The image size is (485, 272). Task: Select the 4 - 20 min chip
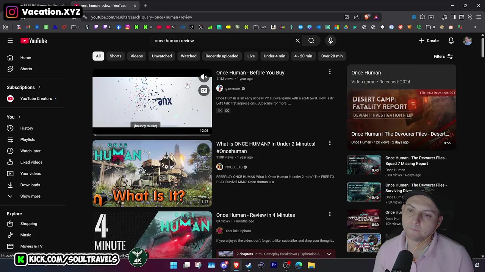tap(303, 56)
